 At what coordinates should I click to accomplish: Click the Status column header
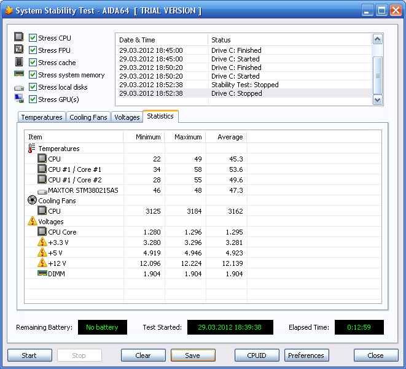coord(290,40)
